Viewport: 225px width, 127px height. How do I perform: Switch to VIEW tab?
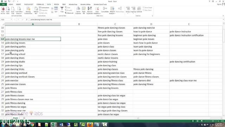pyautogui.click(x=64, y=5)
